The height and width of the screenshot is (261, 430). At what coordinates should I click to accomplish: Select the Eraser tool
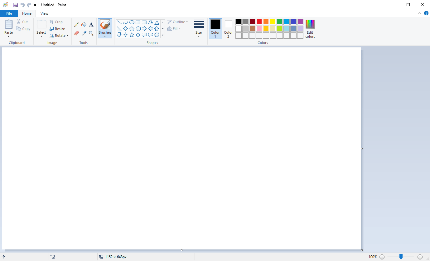tap(76, 33)
